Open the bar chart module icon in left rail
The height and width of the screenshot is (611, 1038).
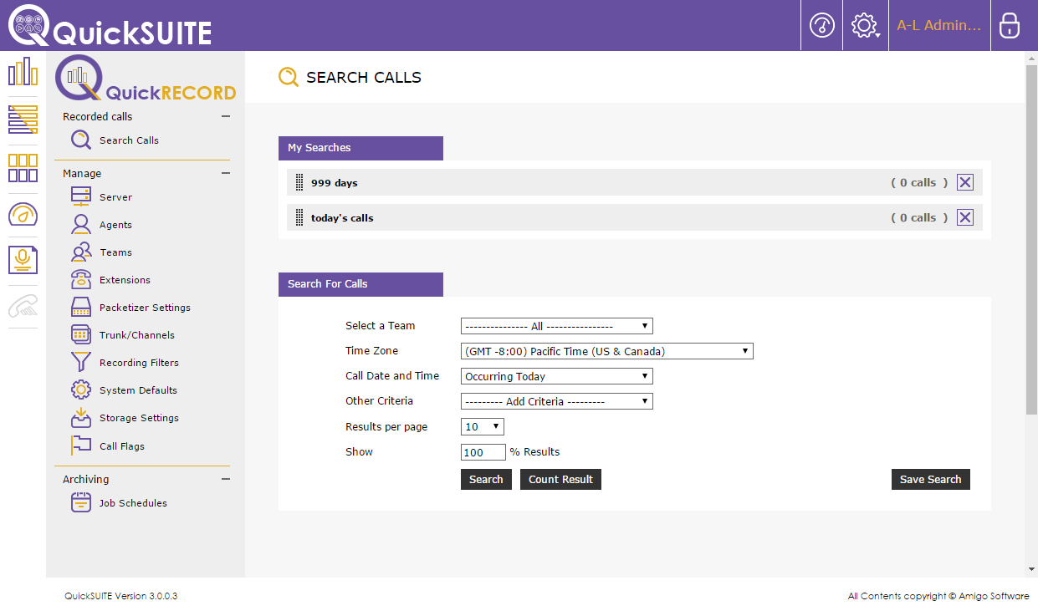tap(23, 72)
